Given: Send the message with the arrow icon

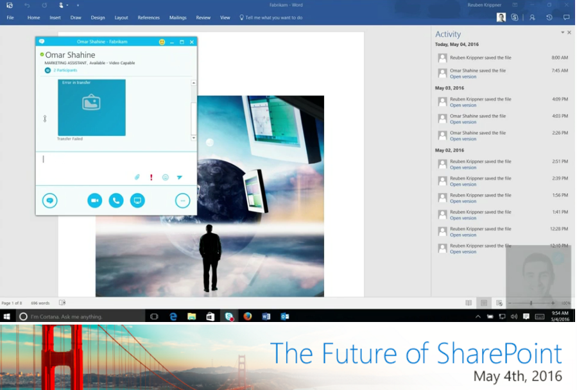Looking at the screenshot, I should coord(180,177).
